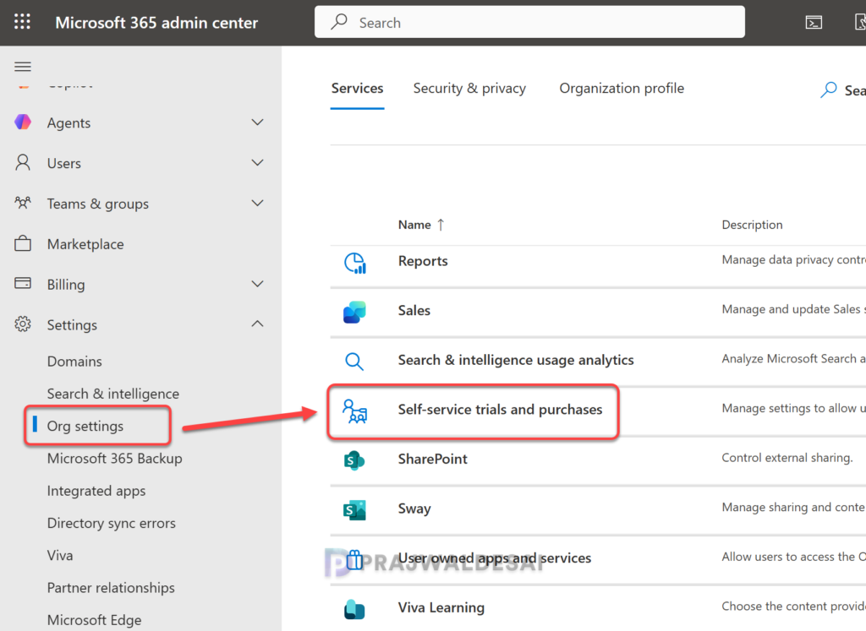This screenshot has height=631, width=866.
Task: Click 'Control external sharing.' description text
Action: point(787,458)
